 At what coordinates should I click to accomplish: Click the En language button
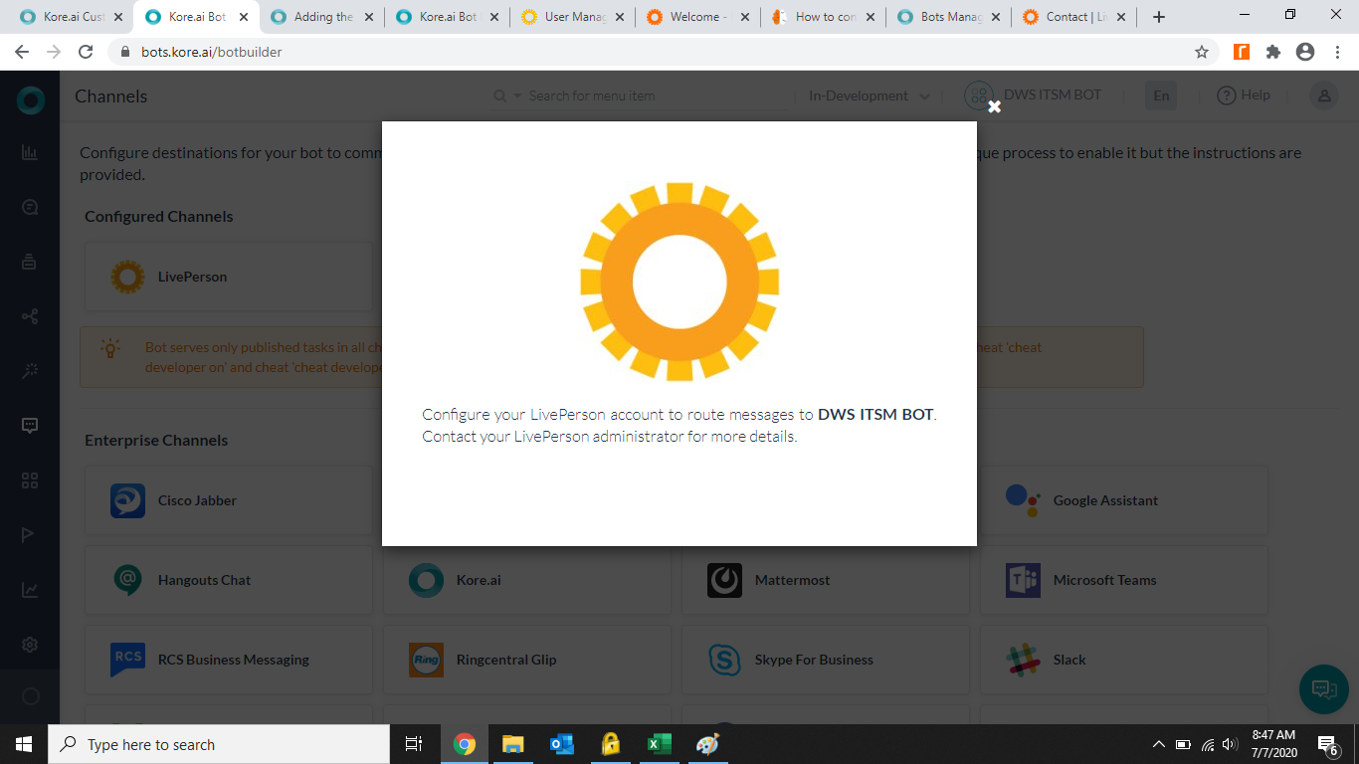1161,95
